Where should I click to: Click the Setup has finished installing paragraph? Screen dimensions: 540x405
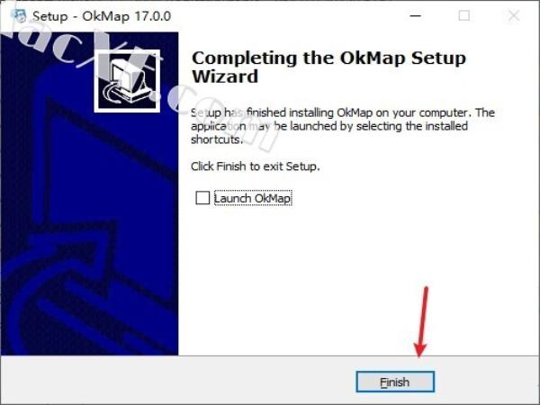click(x=343, y=126)
